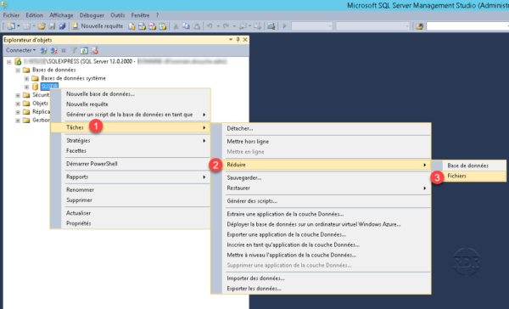The width and height of the screenshot is (509, 309).
Task: Open the Déboguer menu
Action: (92, 15)
